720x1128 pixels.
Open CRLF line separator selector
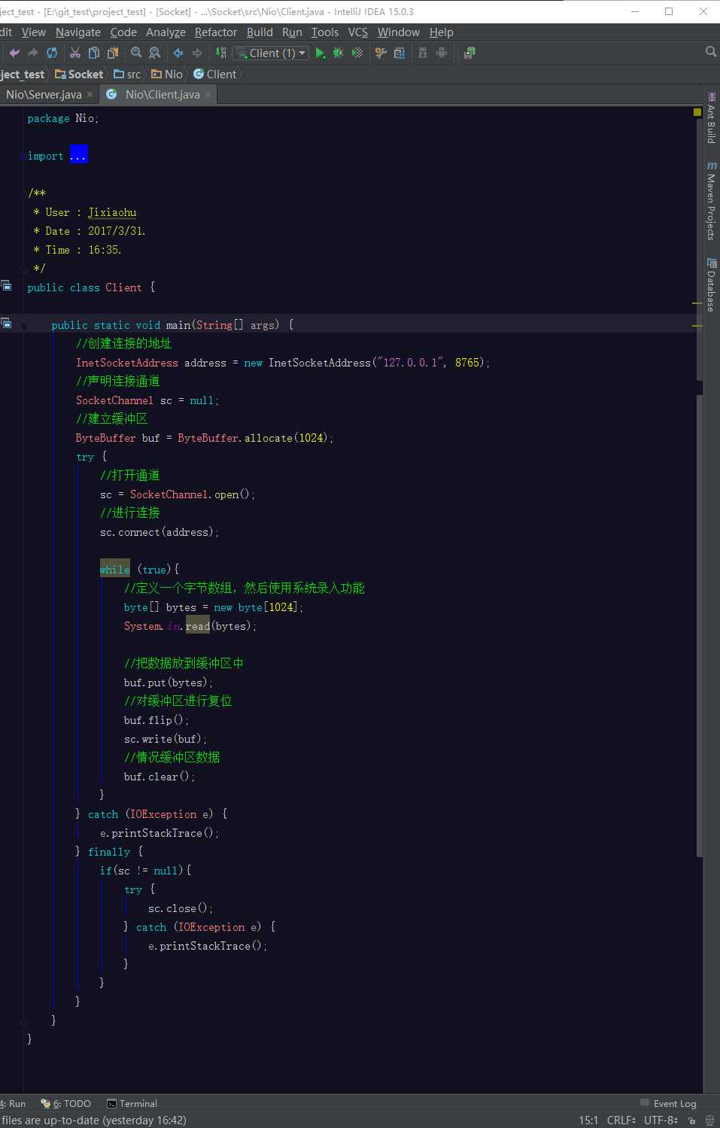[x=621, y=1120]
